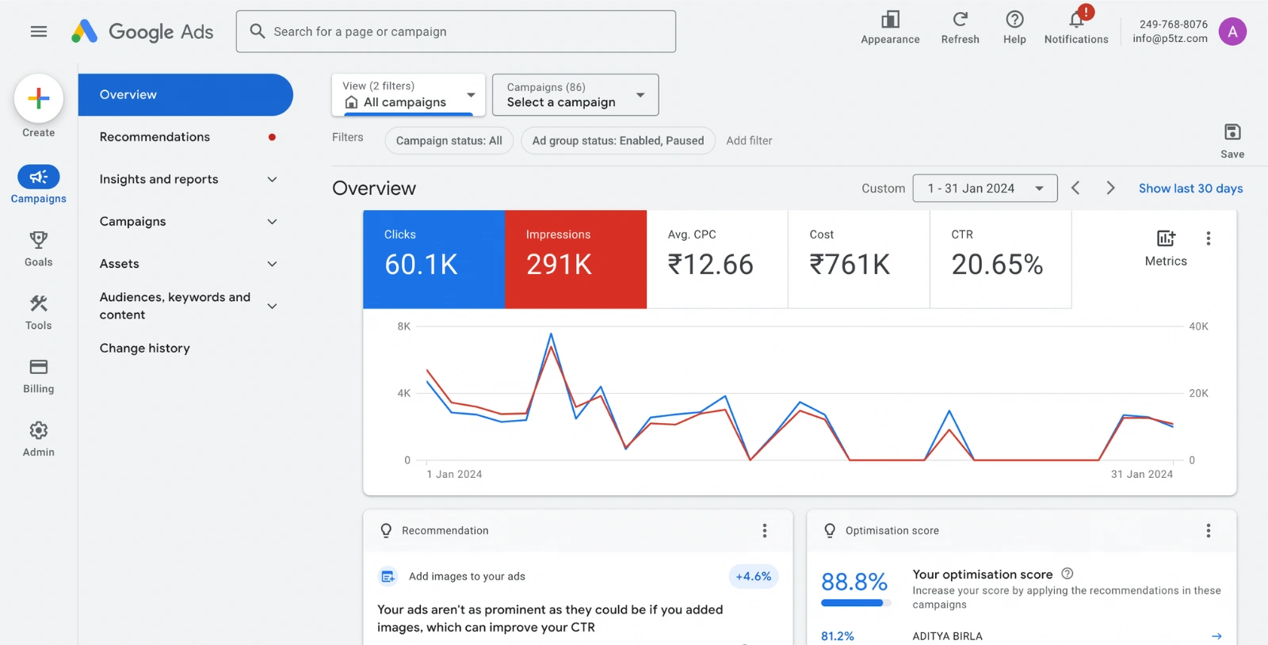Expand Campaigns navigation submenu

pos(272,222)
